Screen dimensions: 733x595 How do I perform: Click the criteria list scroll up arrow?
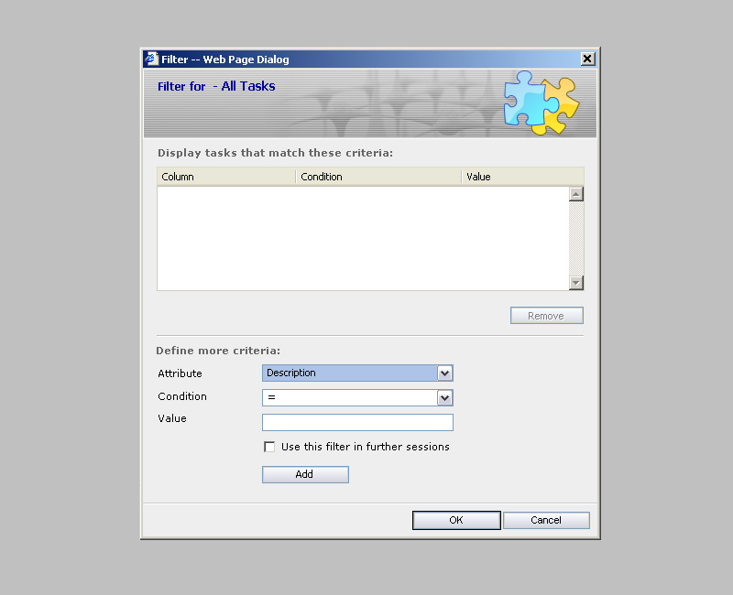tap(576, 194)
